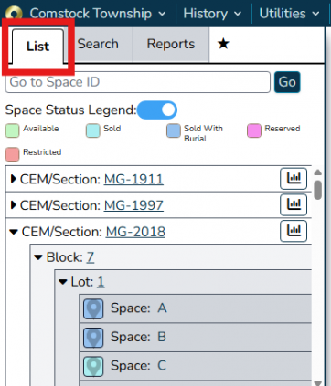Click the map pin icon for Space C
The height and width of the screenshot is (386, 331).
(93, 367)
